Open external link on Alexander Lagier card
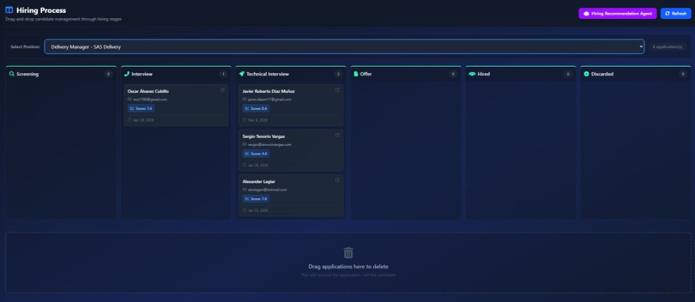The height and width of the screenshot is (302, 695). coord(337,180)
